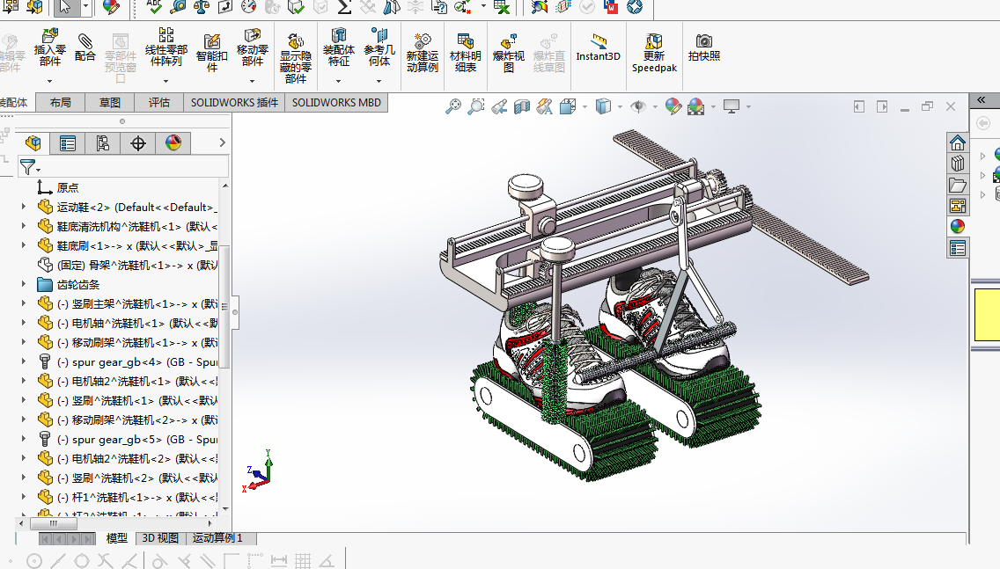Open ConfigurationManager tab icon
Image resolution: width=1000 pixels, height=569 pixels.
click(x=103, y=142)
